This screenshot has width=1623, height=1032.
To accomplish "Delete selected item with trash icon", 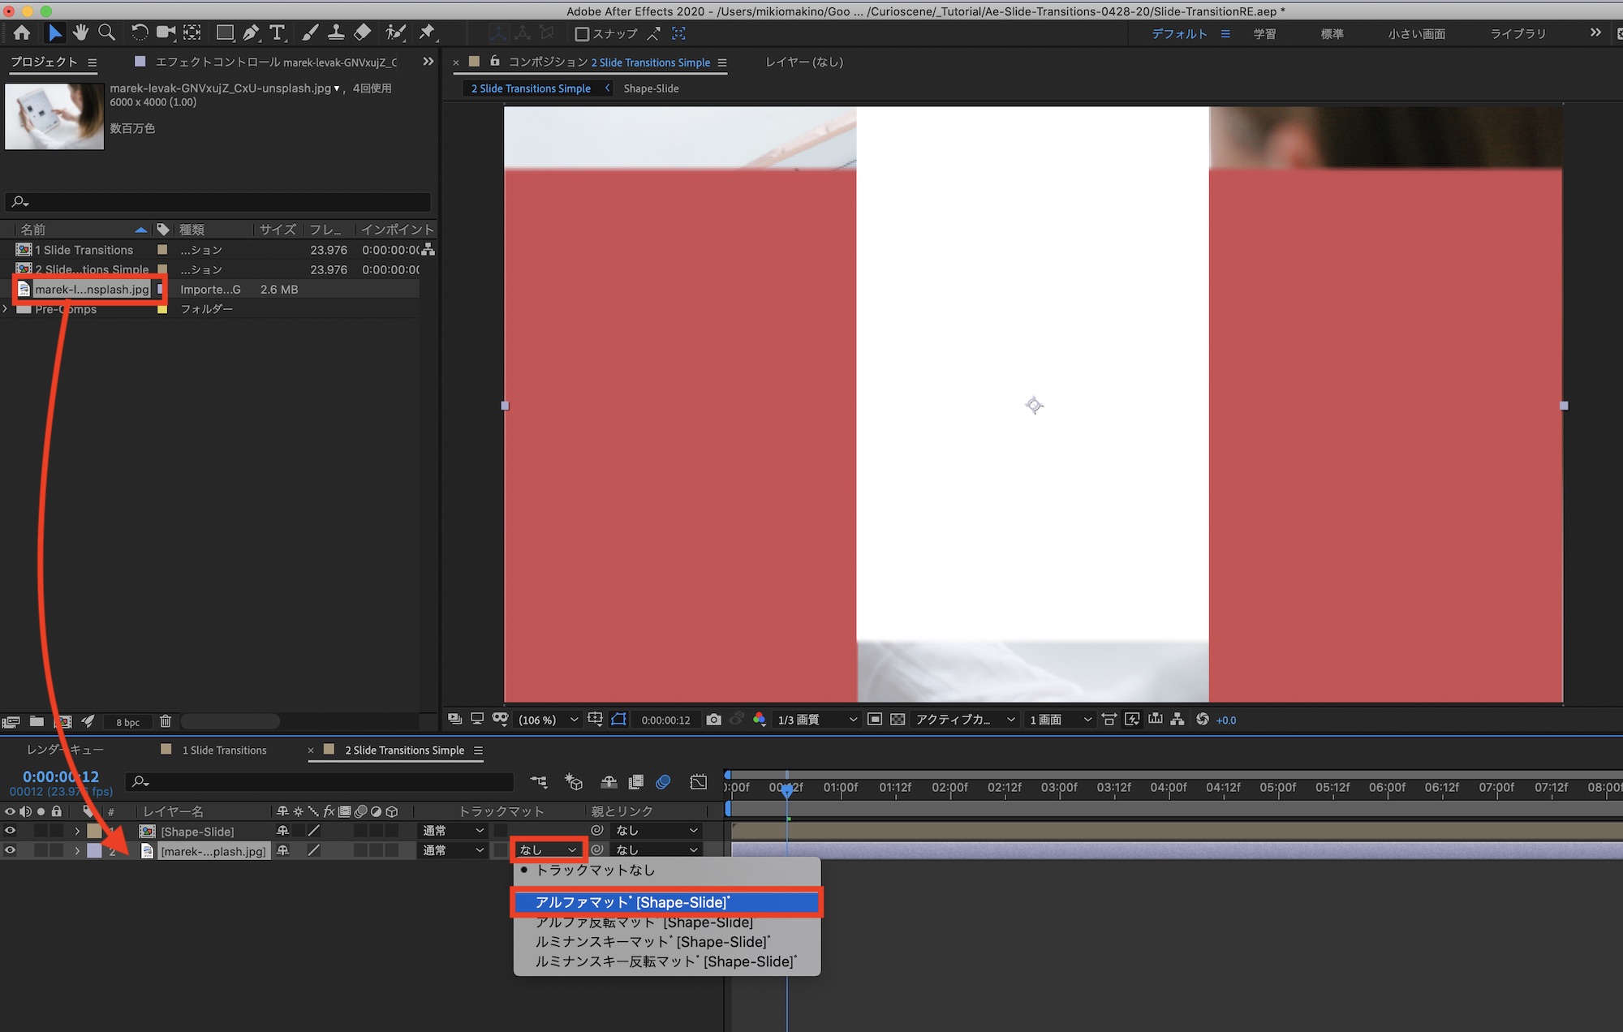I will [166, 721].
